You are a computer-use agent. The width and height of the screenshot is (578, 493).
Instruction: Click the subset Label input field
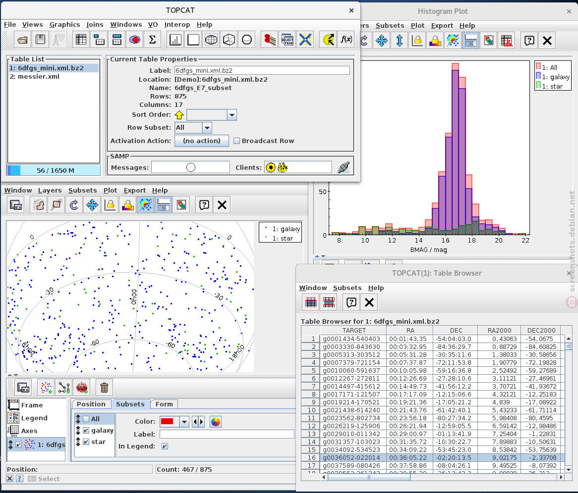[x=227, y=435]
